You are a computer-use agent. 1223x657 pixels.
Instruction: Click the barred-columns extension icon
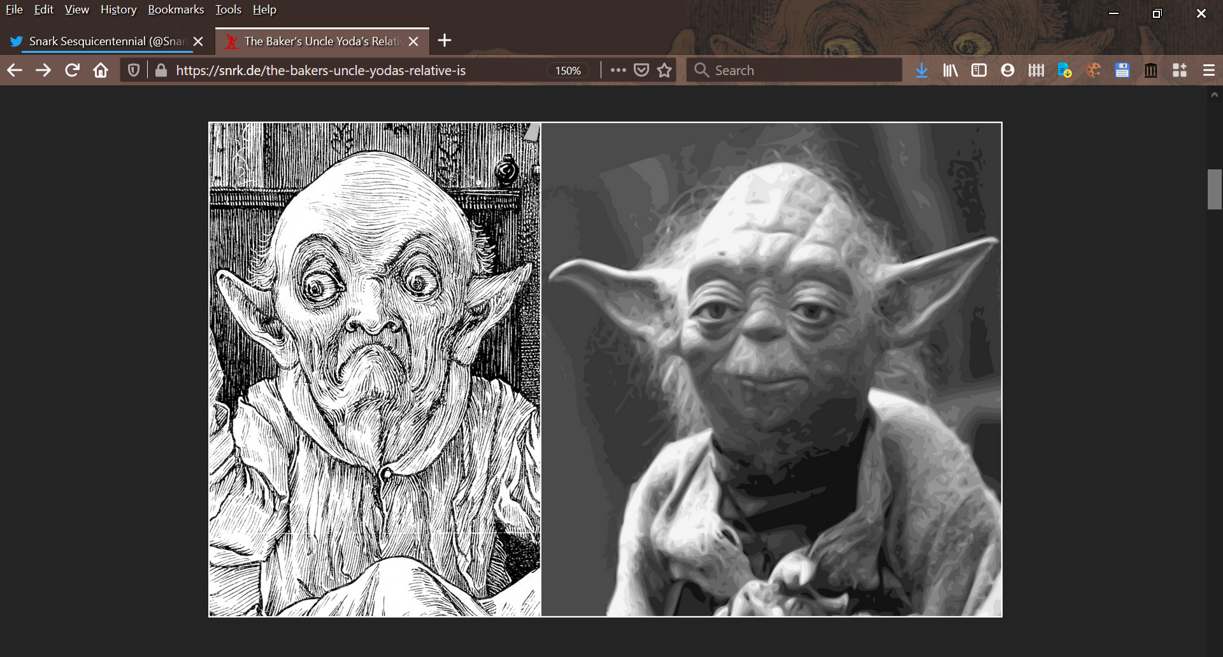[1036, 70]
